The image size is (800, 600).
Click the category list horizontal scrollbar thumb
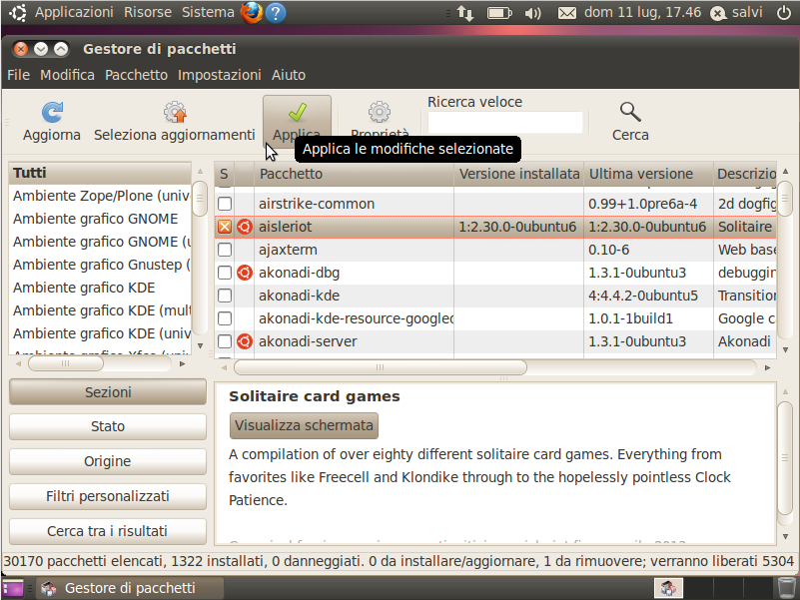pos(65,363)
